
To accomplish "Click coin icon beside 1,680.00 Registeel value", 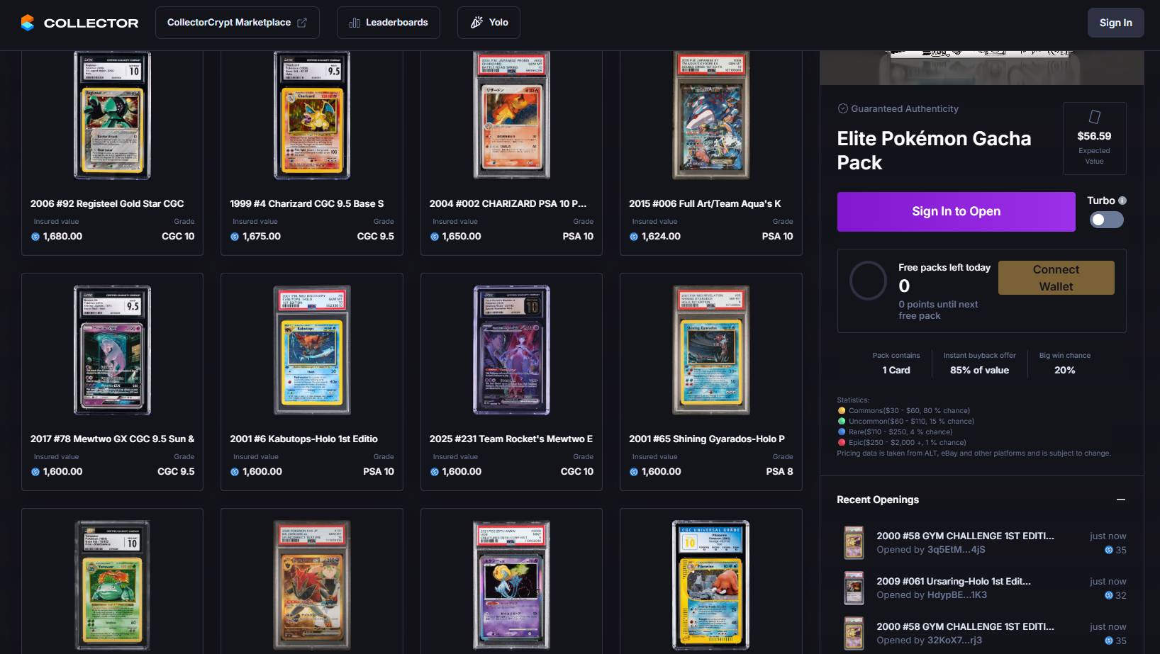I will (35, 237).
